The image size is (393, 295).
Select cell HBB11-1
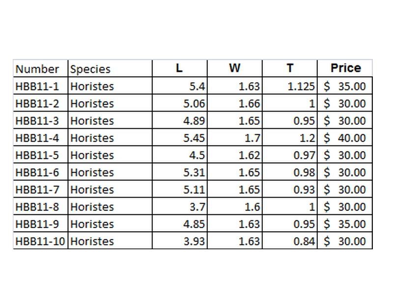[40, 86]
